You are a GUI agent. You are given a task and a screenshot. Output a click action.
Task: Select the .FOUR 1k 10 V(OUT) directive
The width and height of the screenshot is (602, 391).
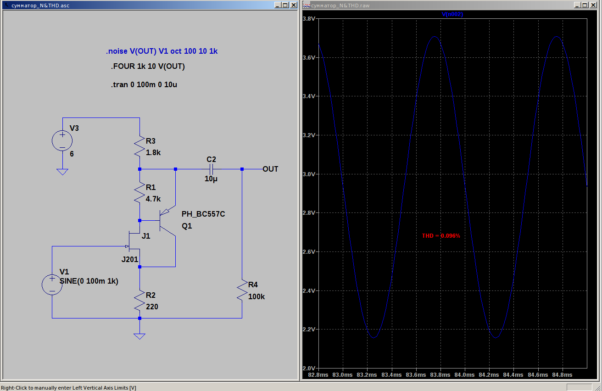[x=148, y=67]
